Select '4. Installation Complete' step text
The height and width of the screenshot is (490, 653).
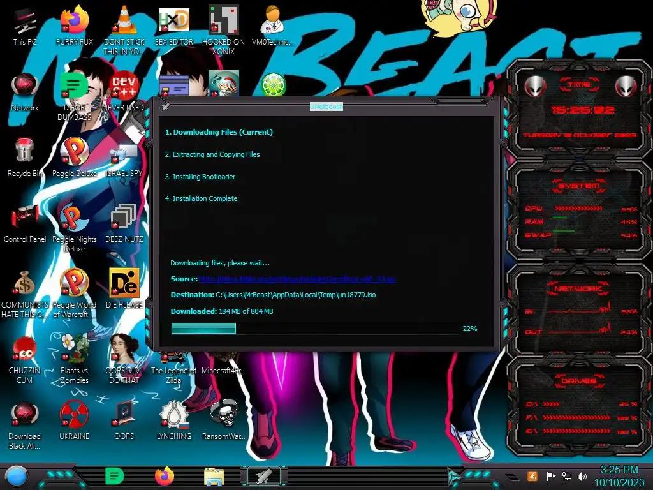pos(201,199)
